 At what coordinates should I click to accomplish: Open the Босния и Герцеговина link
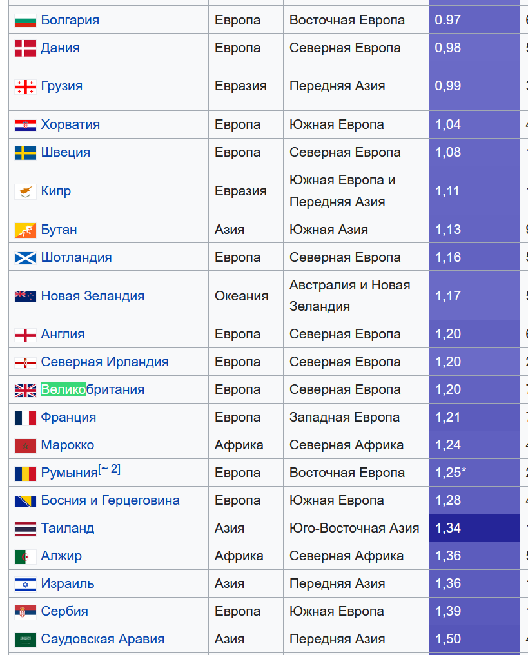pos(110,500)
